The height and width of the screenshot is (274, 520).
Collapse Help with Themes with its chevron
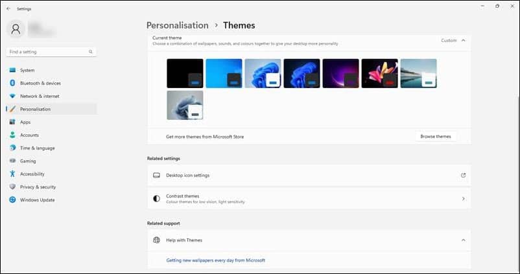click(x=464, y=240)
